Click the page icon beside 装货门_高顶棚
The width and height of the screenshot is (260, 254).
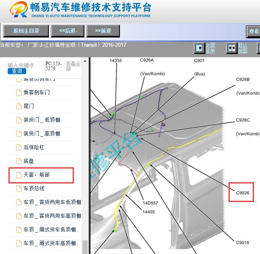pyautogui.click(x=19, y=134)
